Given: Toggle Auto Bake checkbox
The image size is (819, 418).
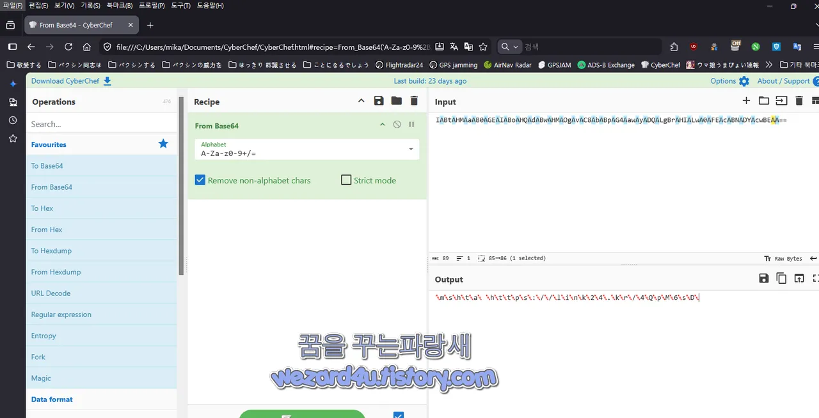Looking at the screenshot, I should [398, 415].
